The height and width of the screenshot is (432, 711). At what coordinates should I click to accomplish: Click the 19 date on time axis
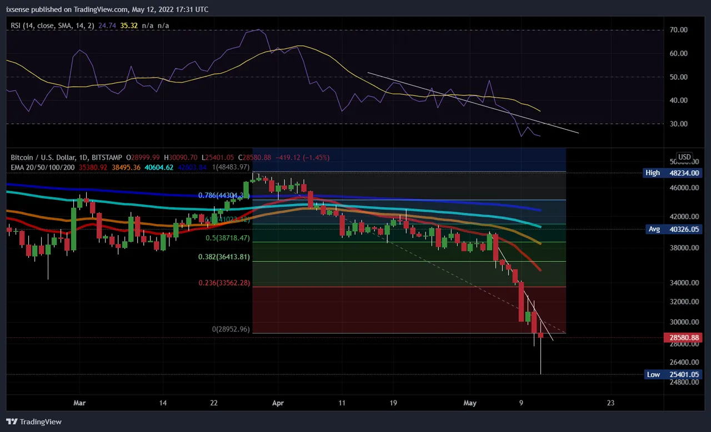[393, 403]
